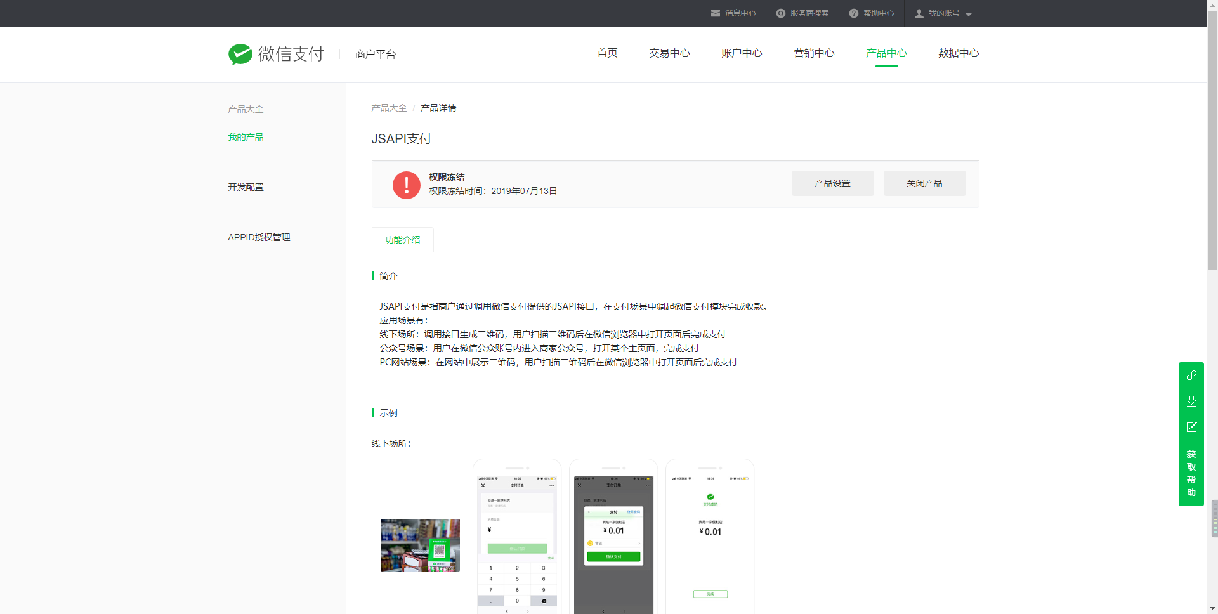Click the phone screenshot with payment confirmation dialog
Image resolution: width=1218 pixels, height=614 pixels.
click(x=613, y=537)
